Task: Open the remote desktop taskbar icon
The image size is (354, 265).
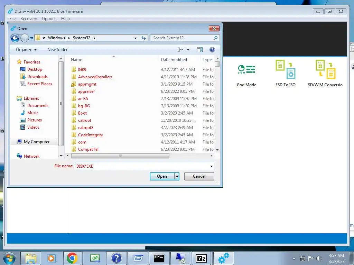Action: (x=180, y=258)
